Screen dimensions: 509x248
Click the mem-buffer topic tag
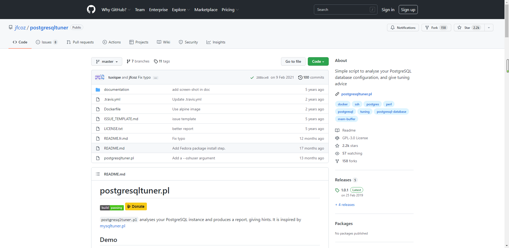click(x=346, y=119)
